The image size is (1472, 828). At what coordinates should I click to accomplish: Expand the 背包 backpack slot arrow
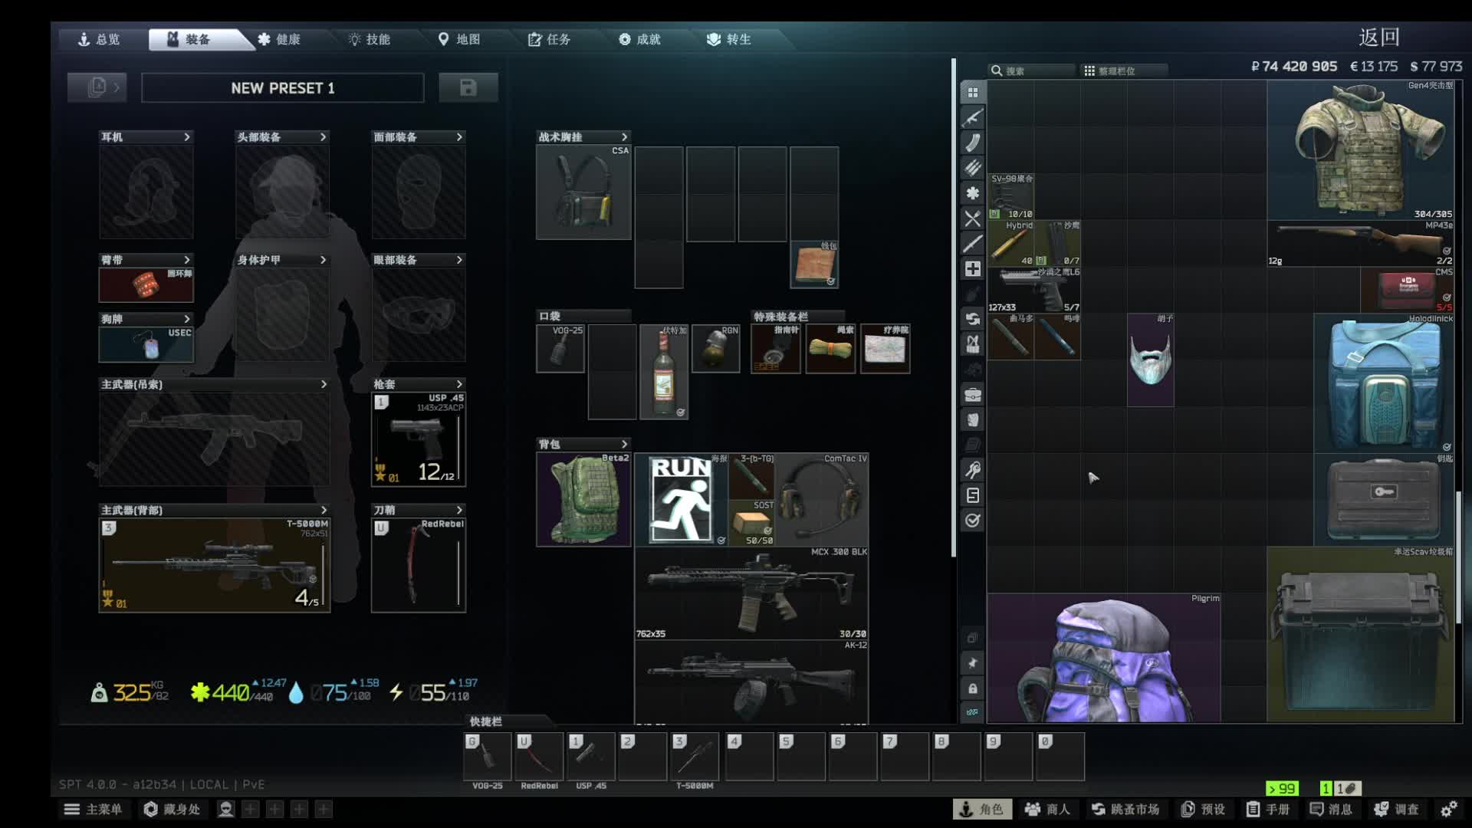624,444
